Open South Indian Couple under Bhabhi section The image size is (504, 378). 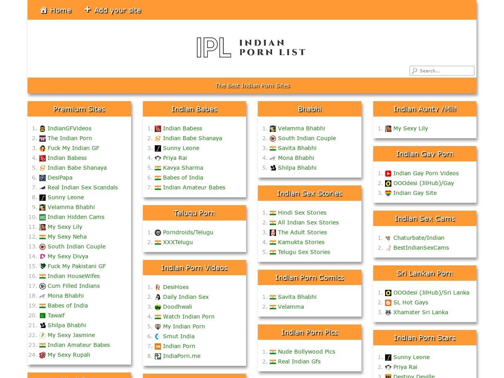click(x=307, y=138)
